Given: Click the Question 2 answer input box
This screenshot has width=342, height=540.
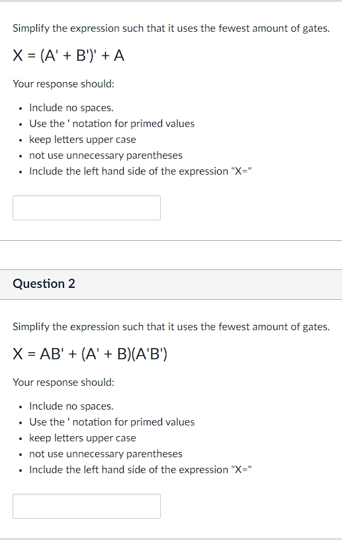Looking at the screenshot, I should 87,506.
